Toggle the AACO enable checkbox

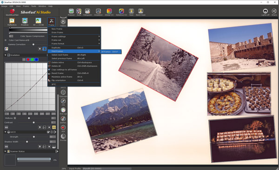48,132
